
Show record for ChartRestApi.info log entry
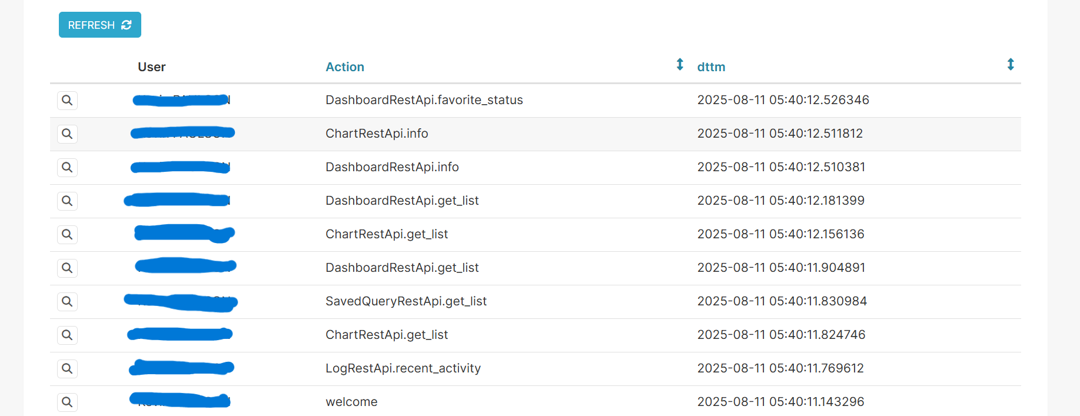coord(67,134)
